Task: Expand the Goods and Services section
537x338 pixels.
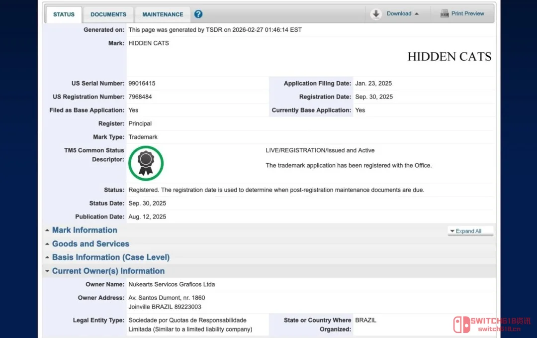Action: coord(90,244)
